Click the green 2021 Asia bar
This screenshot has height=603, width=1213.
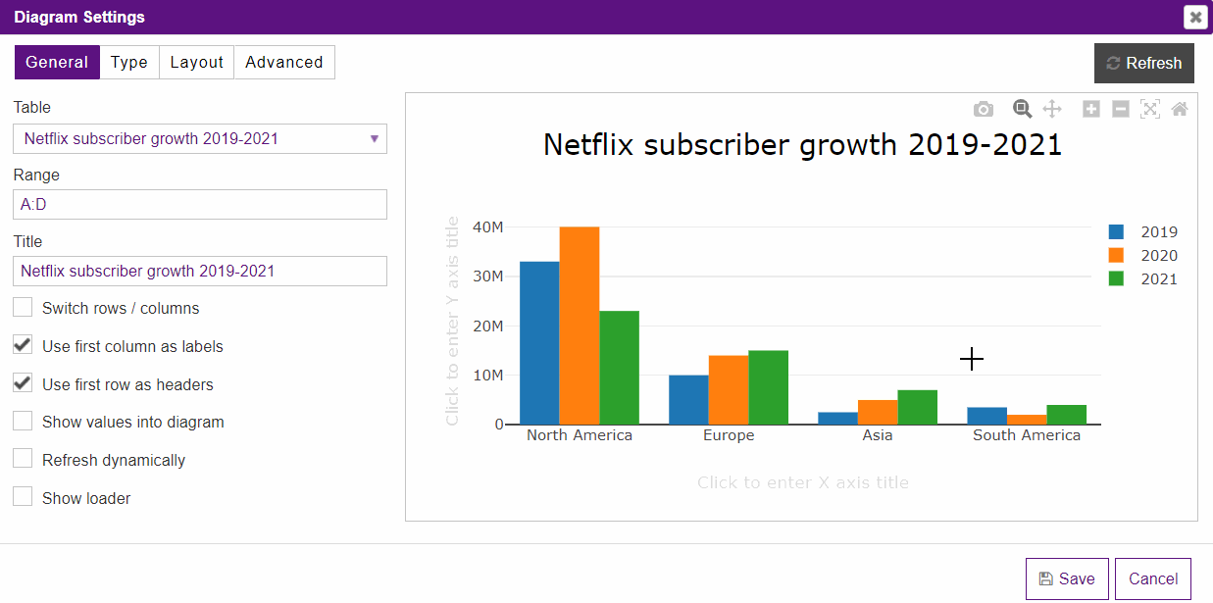(918, 407)
